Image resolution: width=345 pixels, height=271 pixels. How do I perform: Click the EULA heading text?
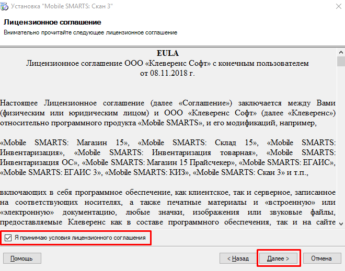pos(168,53)
